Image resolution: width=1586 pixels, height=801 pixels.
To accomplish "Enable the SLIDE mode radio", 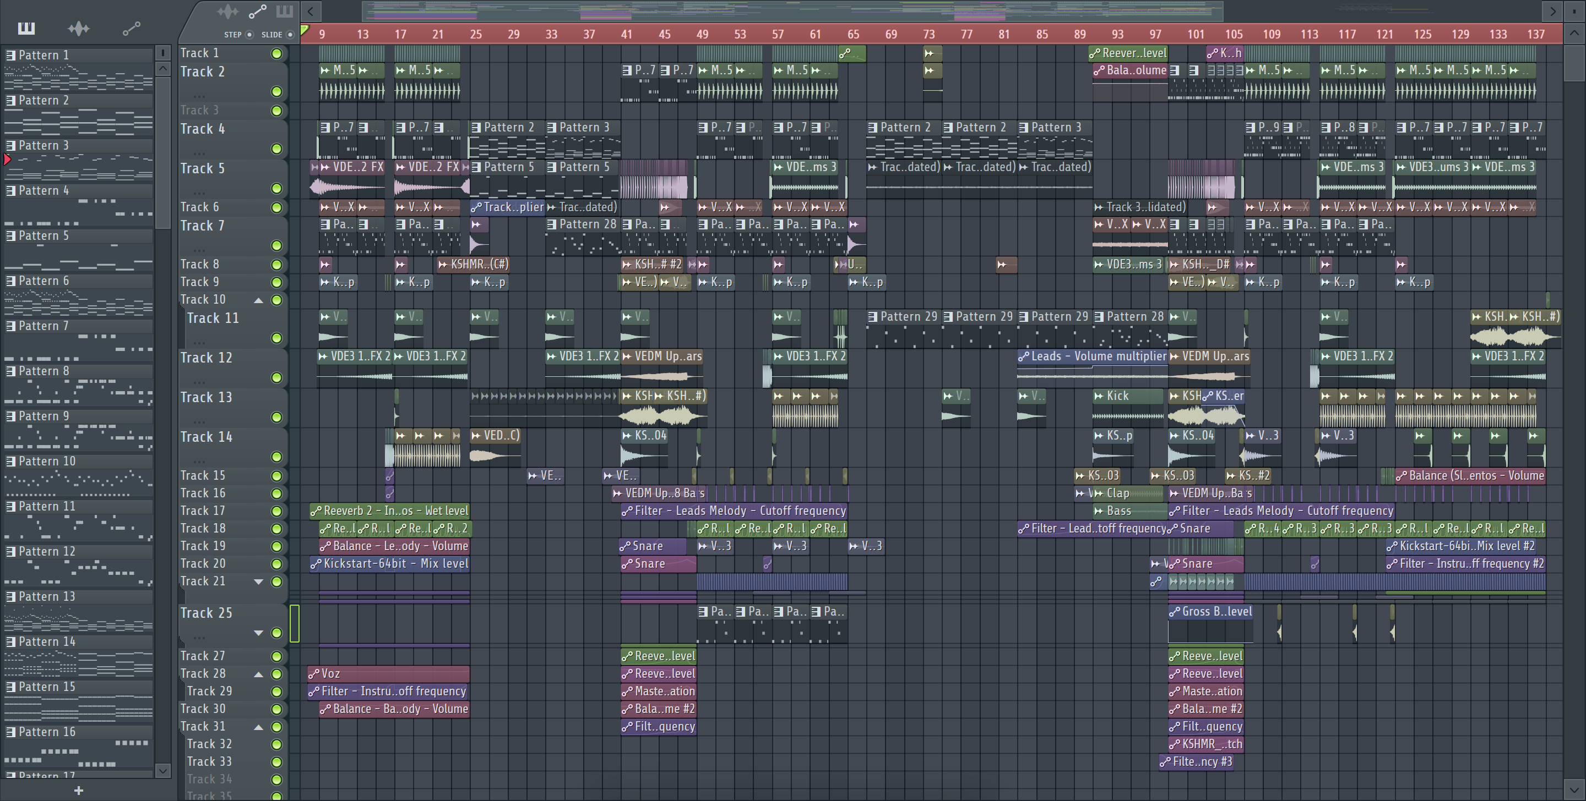I will pos(290,35).
